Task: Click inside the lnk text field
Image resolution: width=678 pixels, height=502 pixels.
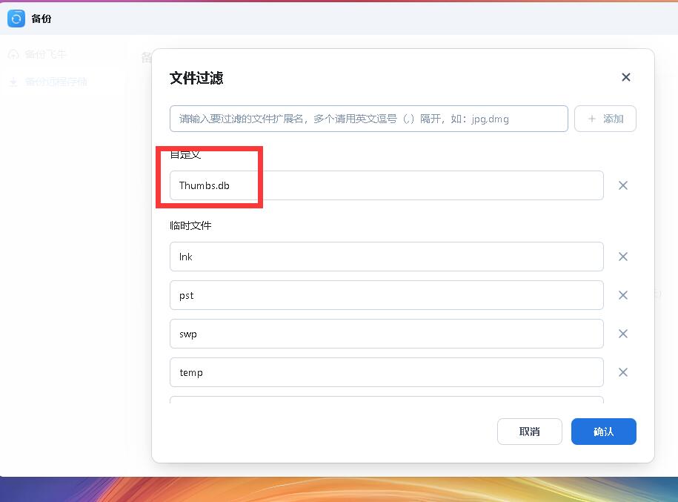Action: click(385, 257)
